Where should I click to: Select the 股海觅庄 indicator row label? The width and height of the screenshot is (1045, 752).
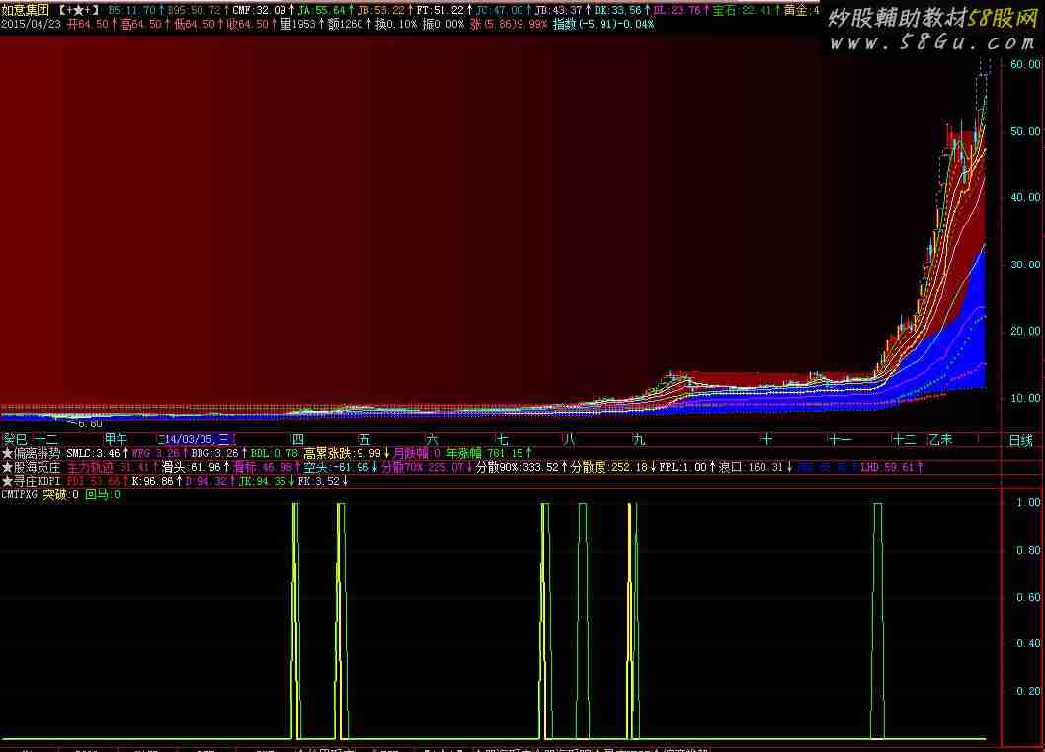tap(38, 467)
